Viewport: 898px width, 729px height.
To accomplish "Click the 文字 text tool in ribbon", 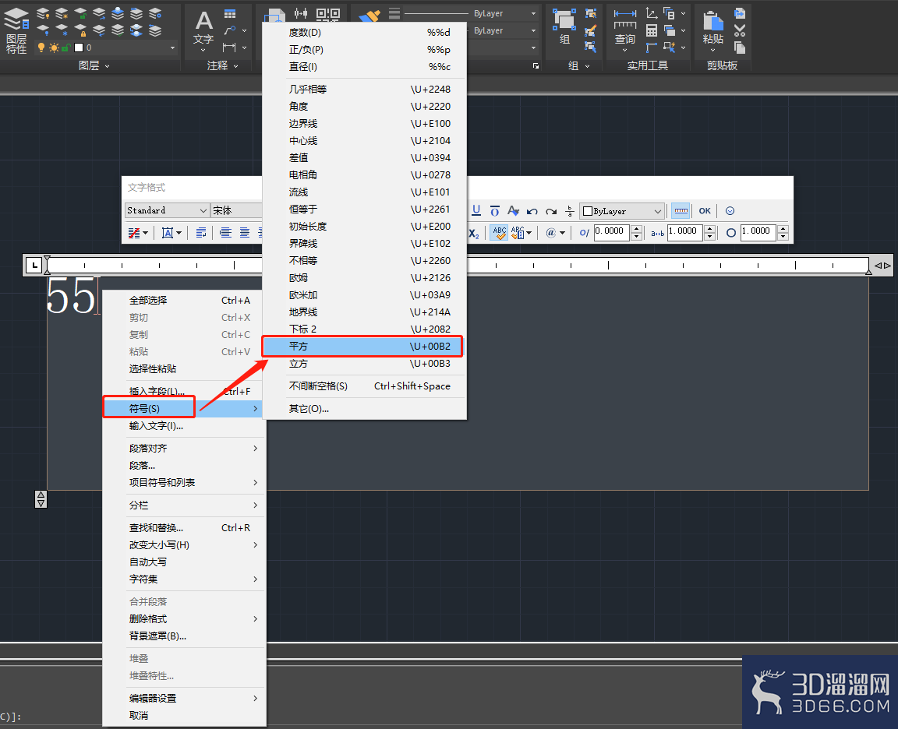I will [203, 30].
